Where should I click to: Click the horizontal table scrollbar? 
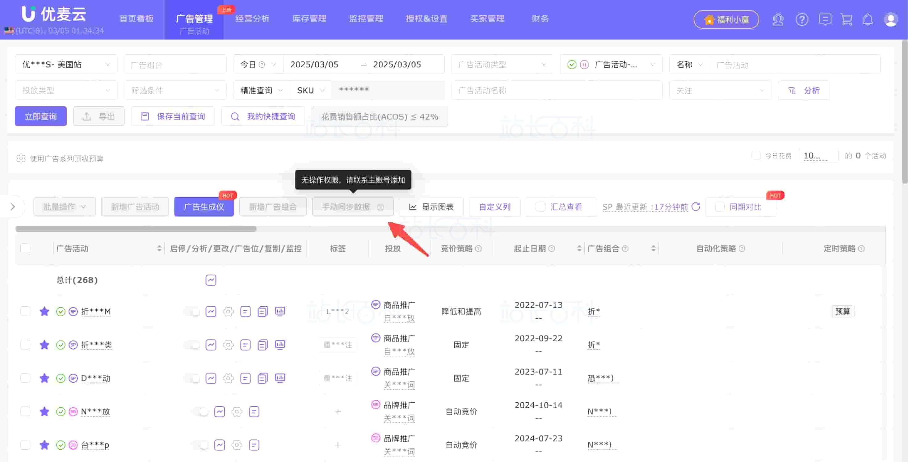pos(136,229)
